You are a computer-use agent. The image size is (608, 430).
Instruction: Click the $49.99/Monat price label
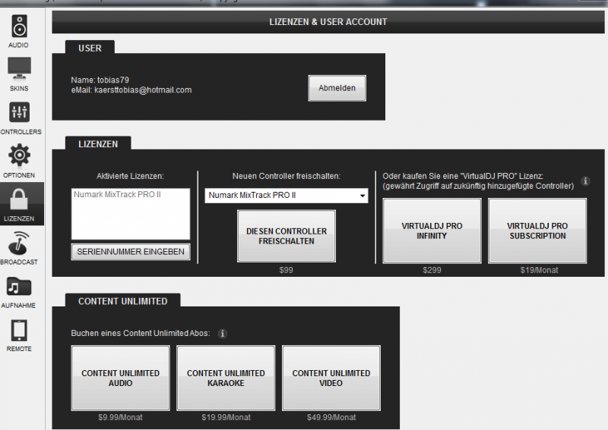point(331,417)
